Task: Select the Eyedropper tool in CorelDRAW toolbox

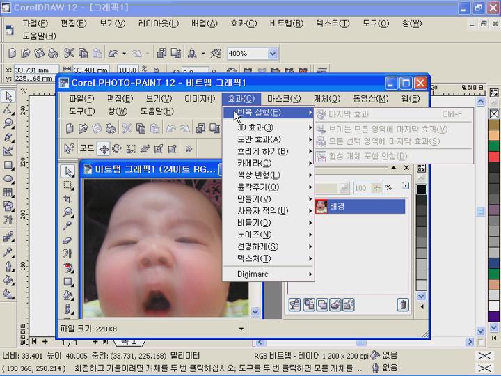Action: 8,252
